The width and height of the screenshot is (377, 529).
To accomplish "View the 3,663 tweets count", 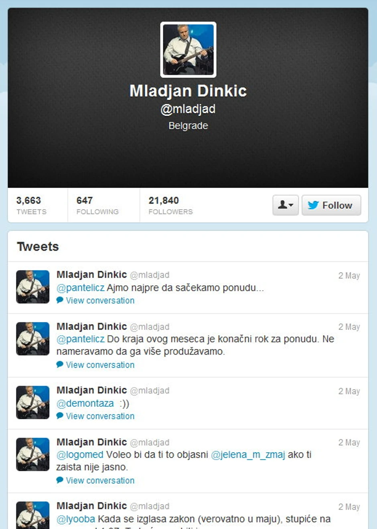I will tap(31, 205).
